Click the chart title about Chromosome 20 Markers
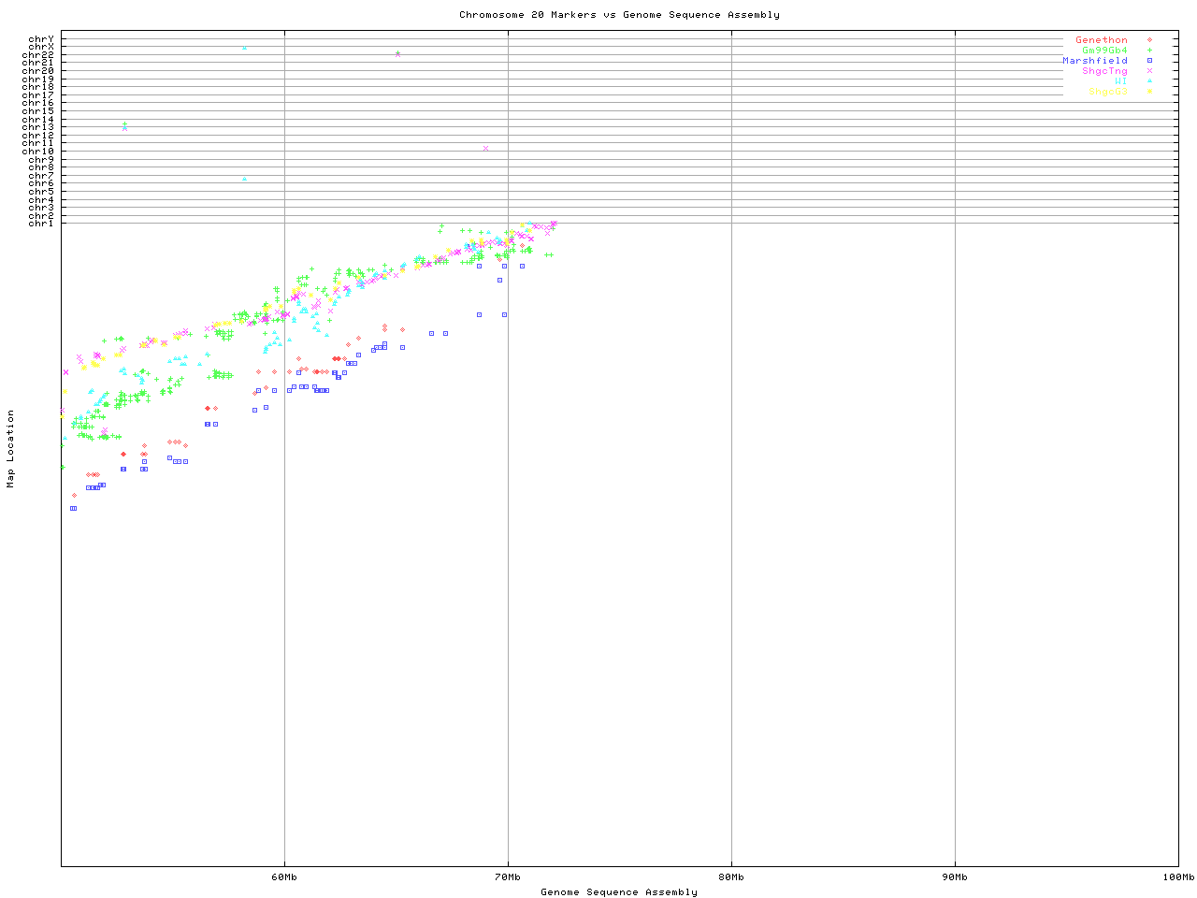This screenshot has height=898, width=1197. click(x=619, y=14)
